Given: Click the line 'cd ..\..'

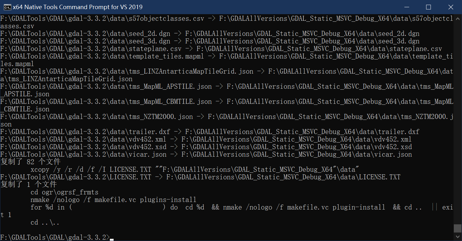Looking at the screenshot, I should tap(45, 222).
